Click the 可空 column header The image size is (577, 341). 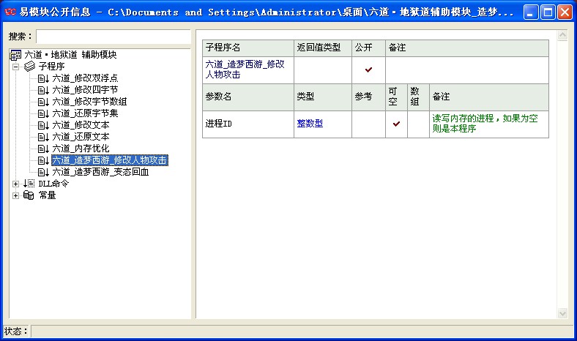(x=396, y=97)
